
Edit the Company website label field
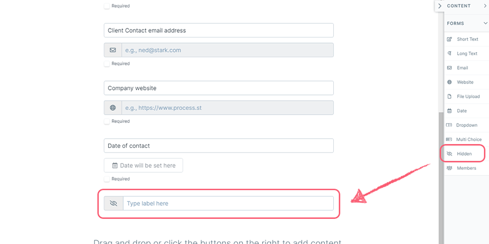[218, 88]
